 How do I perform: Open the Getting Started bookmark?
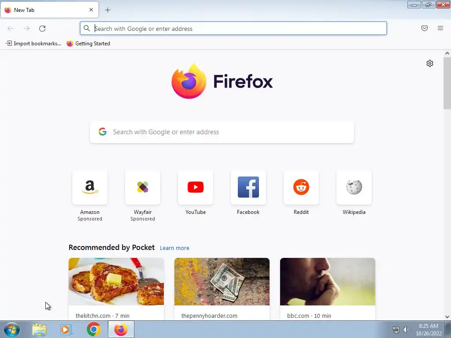click(88, 44)
